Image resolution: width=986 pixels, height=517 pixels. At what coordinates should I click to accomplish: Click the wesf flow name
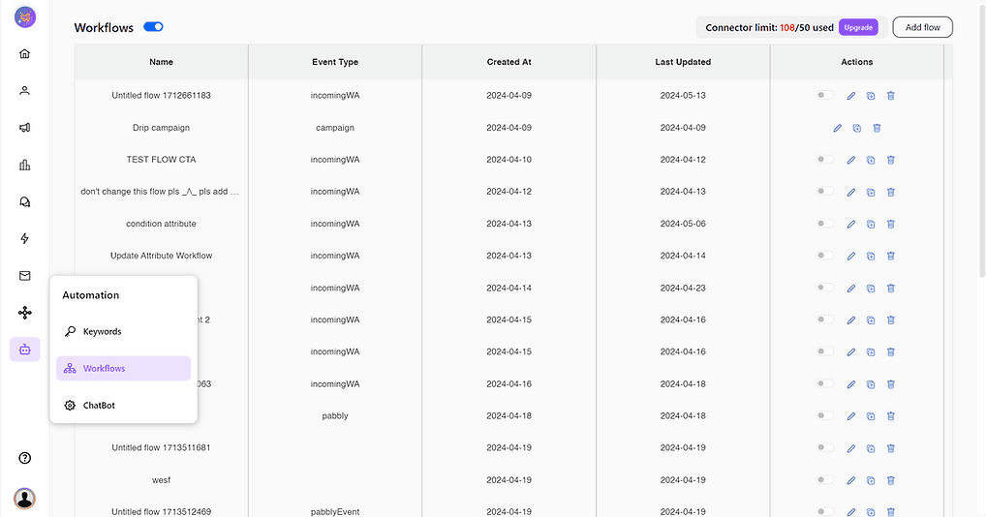pyautogui.click(x=161, y=480)
